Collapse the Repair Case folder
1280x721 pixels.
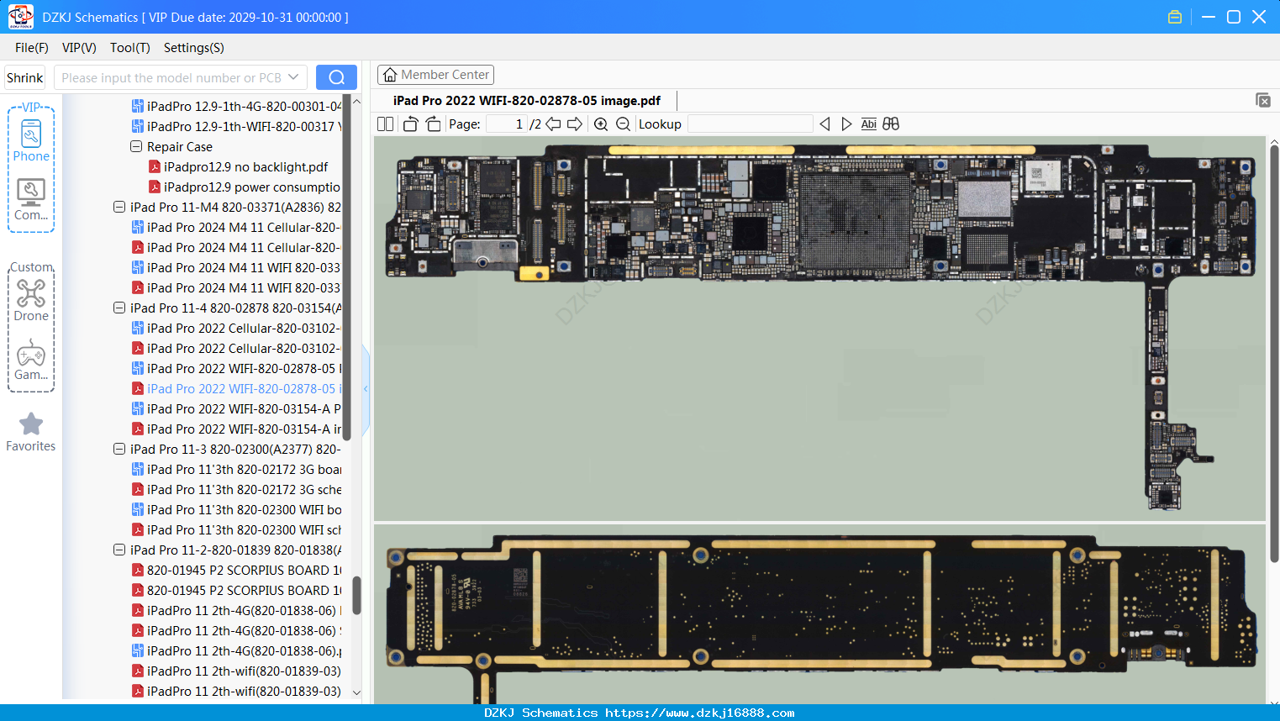click(x=136, y=147)
